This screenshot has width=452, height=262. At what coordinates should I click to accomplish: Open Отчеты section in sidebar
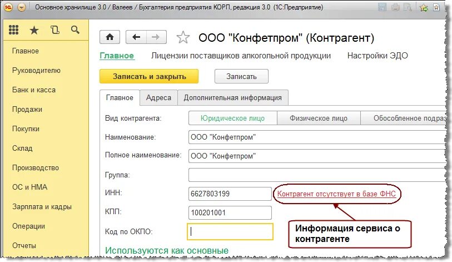coord(24,246)
